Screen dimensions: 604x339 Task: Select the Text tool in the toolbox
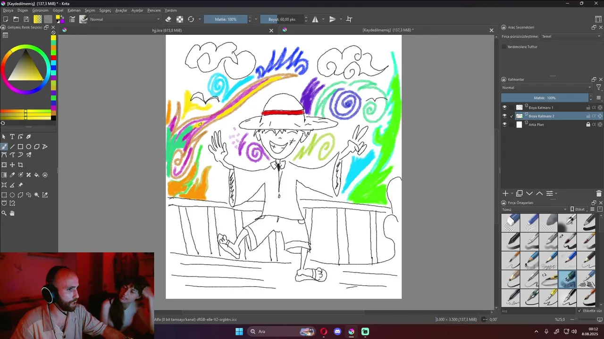pyautogui.click(x=12, y=137)
